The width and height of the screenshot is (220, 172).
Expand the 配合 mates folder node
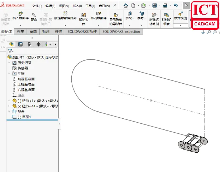pyautogui.click(x=9, y=111)
